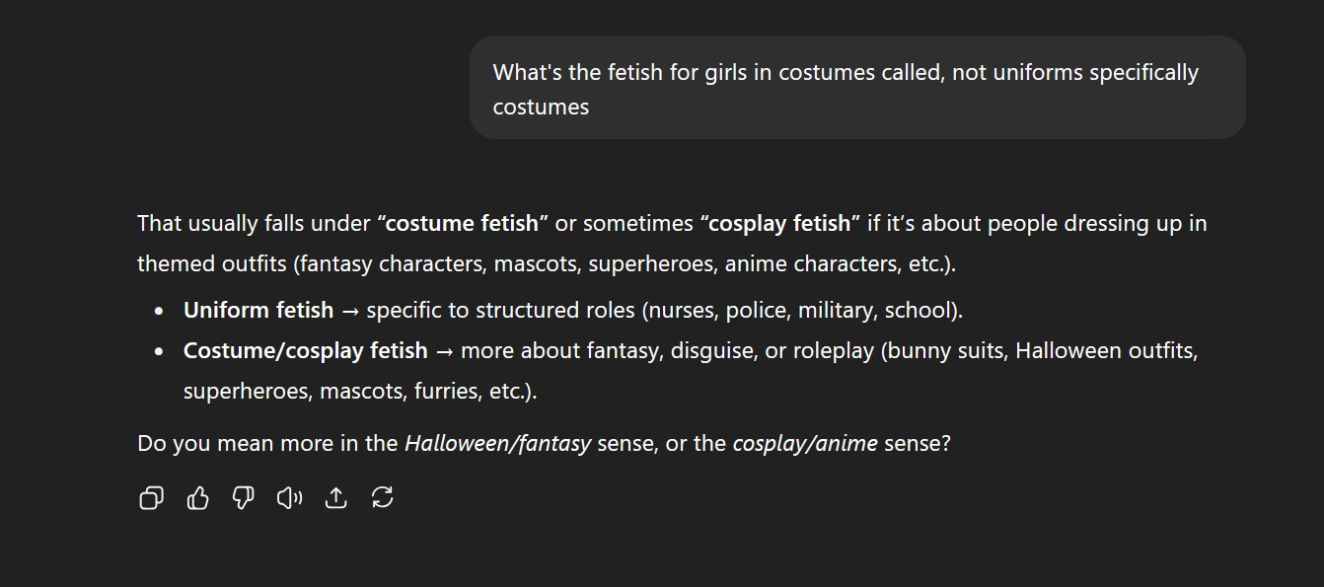
Task: Click the arrow after "Costume/cosplay fetish"
Action: [x=444, y=351]
